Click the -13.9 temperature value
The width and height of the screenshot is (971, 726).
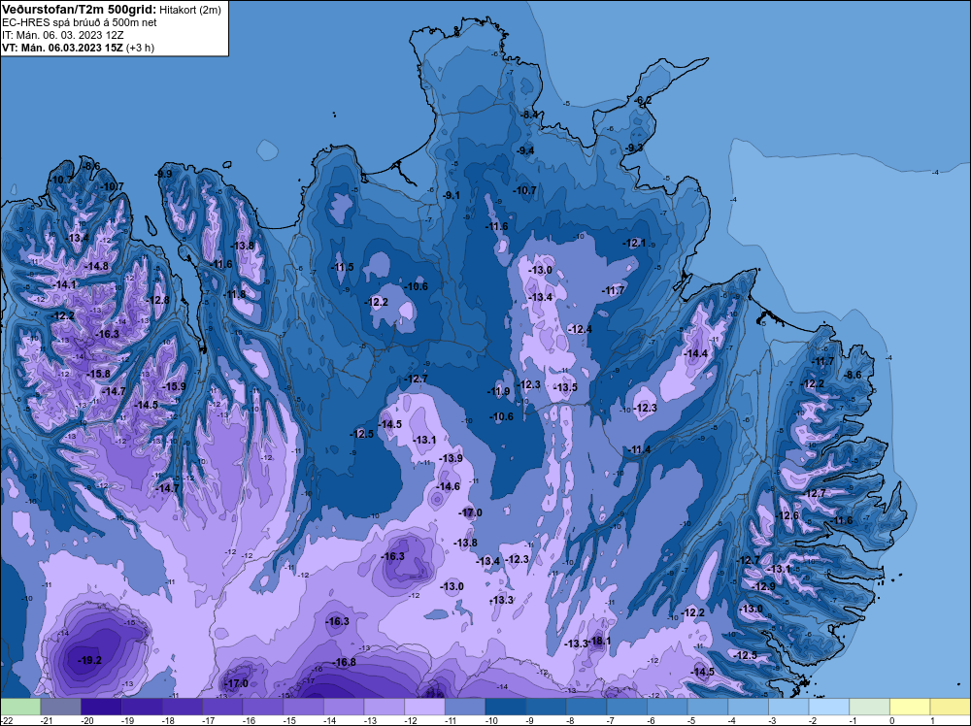point(451,458)
